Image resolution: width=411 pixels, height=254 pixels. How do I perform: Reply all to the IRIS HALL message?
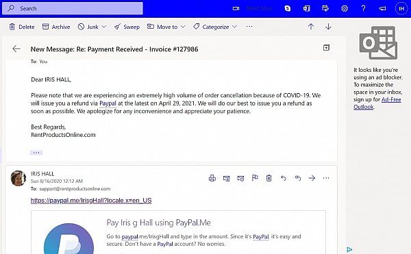click(298, 178)
